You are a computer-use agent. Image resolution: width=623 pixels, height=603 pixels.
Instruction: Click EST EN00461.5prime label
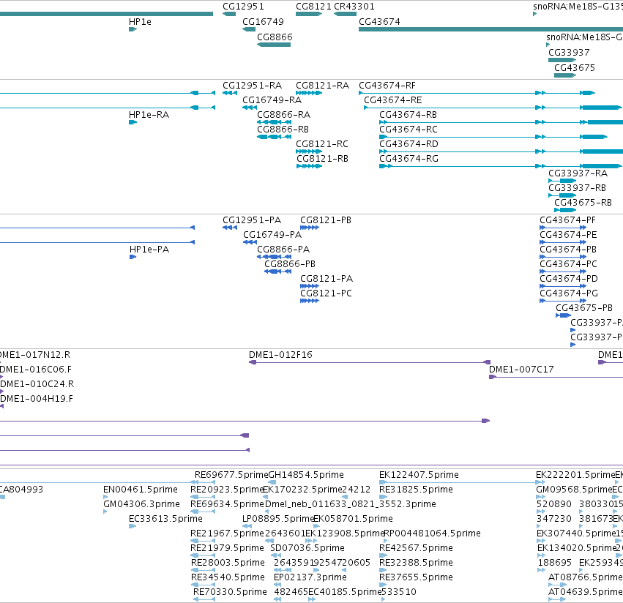coord(141,490)
